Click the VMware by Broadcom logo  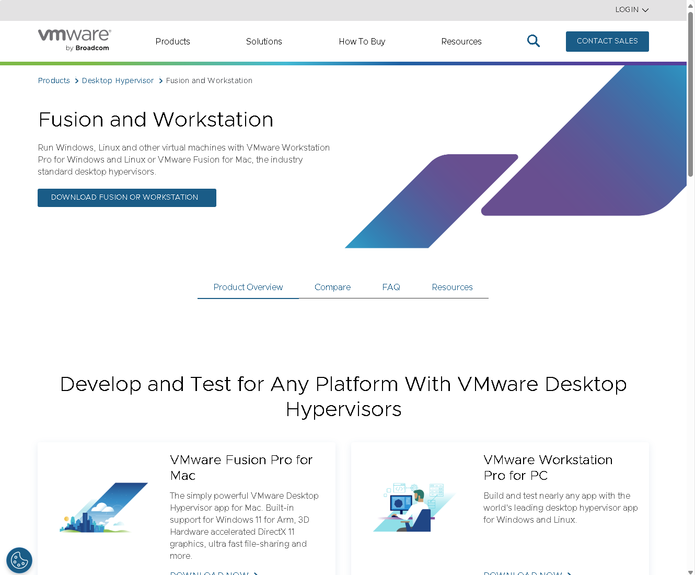click(74, 40)
